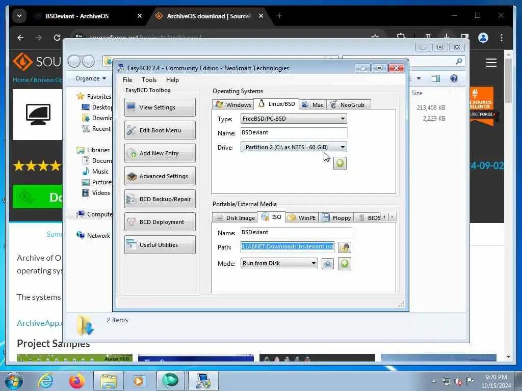Viewport: 522px width, 391px height.
Task: Open Windows Explorer taskbar icon
Action: [x=109, y=381]
